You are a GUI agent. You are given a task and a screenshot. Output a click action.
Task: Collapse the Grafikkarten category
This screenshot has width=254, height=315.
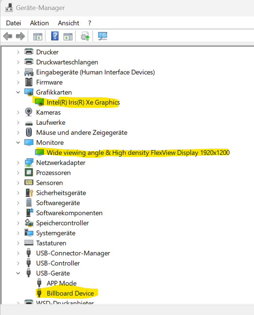click(x=18, y=92)
